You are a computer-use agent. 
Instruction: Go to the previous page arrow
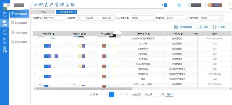pos(107,94)
